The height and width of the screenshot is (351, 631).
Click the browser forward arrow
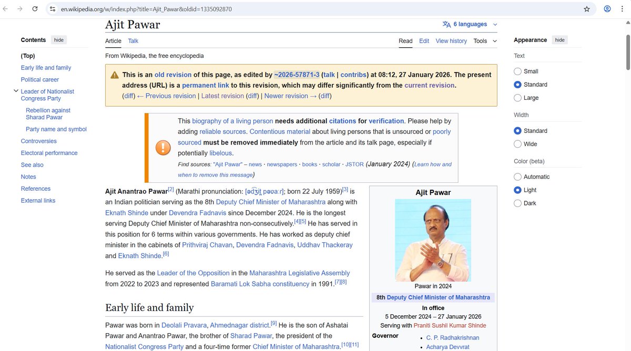coord(20,9)
